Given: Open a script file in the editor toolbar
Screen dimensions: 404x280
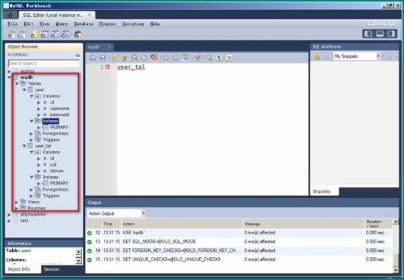Looking at the screenshot, I should (93, 58).
